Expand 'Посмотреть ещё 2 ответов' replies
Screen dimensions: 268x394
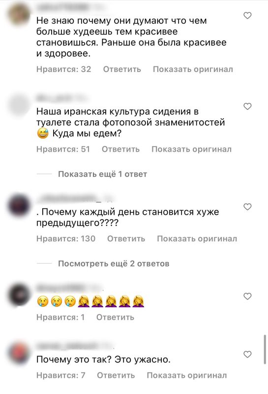click(x=114, y=263)
